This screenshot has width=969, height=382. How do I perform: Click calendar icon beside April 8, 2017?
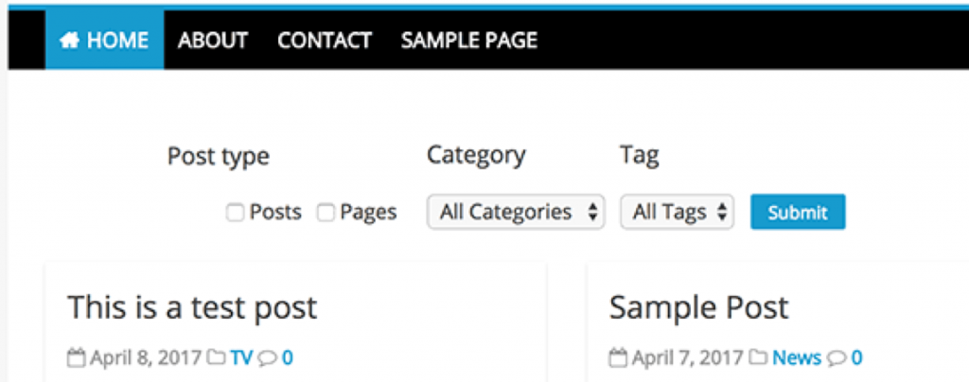pyautogui.click(x=76, y=358)
